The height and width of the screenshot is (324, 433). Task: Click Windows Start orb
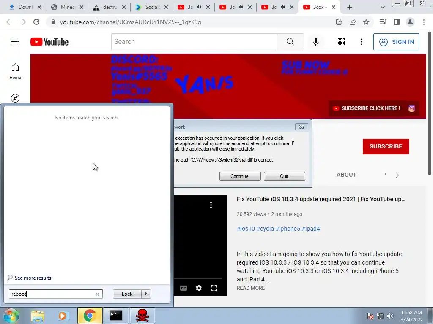coord(11,316)
